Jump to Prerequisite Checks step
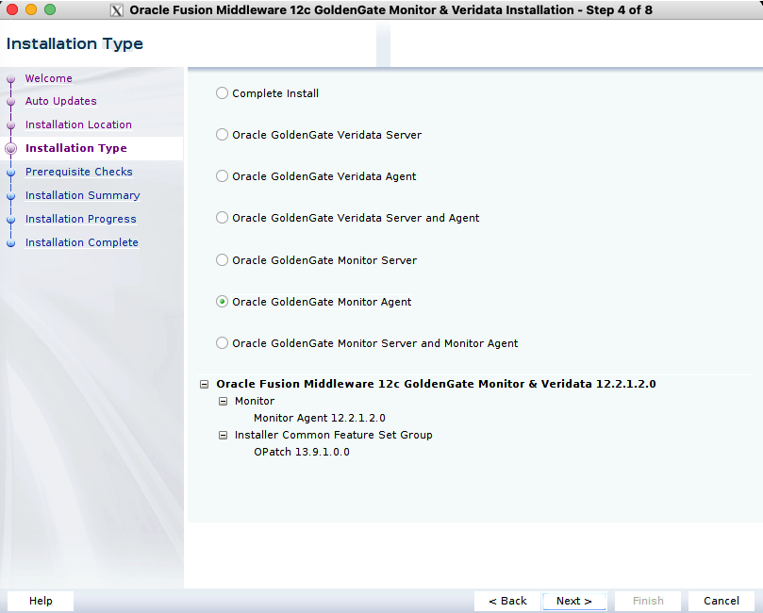The image size is (763, 613). 79,172
